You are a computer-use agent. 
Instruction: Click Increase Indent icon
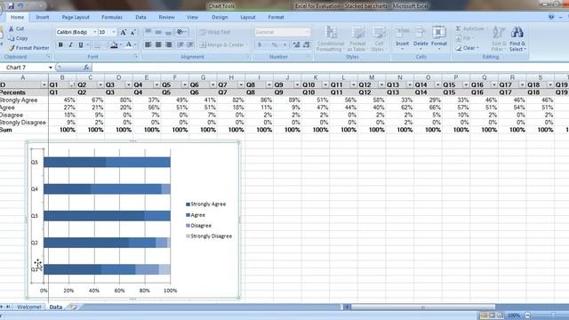click(189, 44)
